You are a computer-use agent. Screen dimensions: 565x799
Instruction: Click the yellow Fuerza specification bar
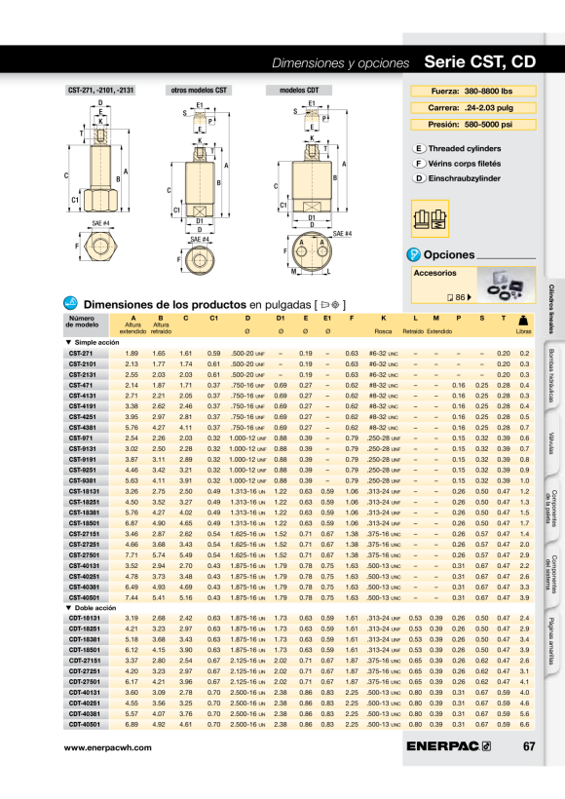(x=473, y=92)
